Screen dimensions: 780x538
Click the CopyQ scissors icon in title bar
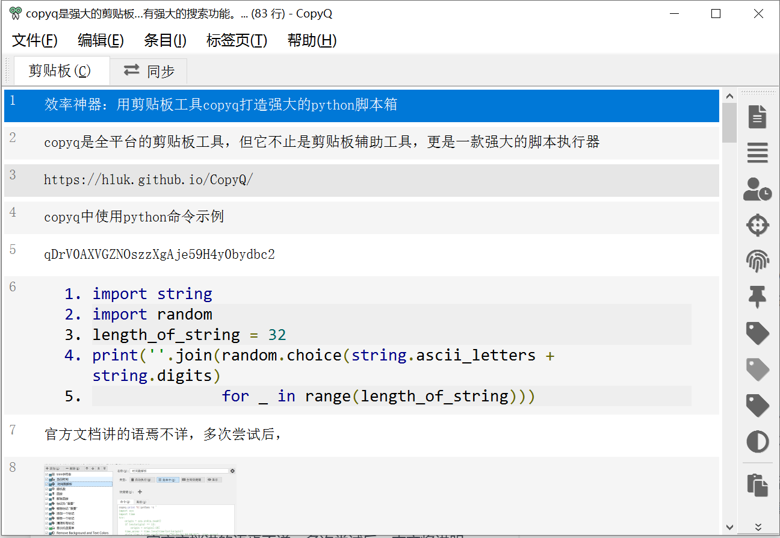coord(16,13)
